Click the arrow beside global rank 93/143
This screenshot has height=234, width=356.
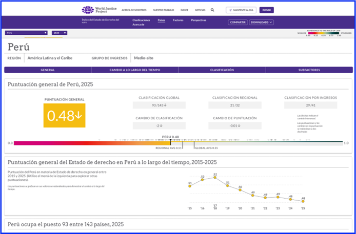point(166,105)
